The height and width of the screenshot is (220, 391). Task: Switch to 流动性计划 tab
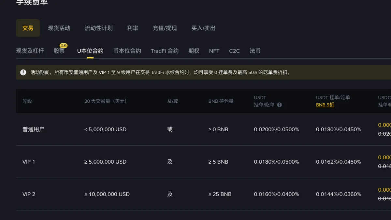[99, 28]
